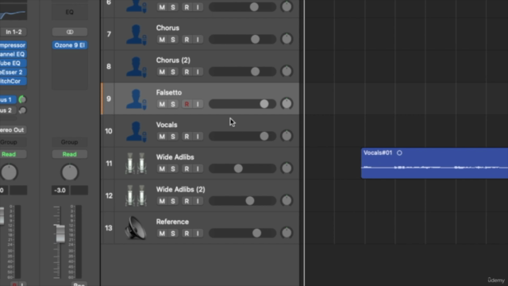The width and height of the screenshot is (508, 286).
Task: Select track 13 by its number
Action: tap(109, 228)
